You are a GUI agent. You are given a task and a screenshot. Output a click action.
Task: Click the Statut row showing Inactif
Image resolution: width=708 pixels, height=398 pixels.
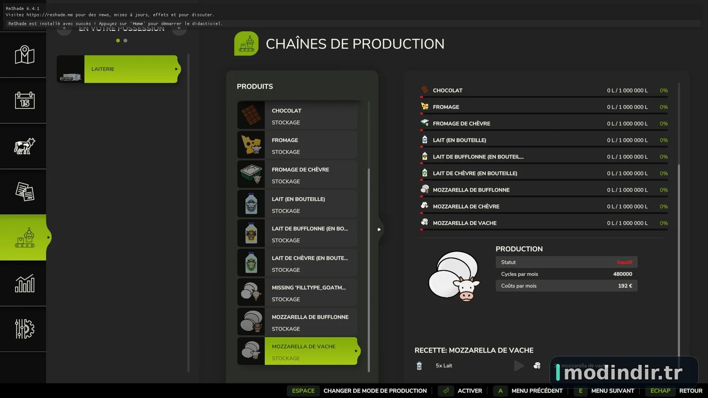(x=566, y=262)
